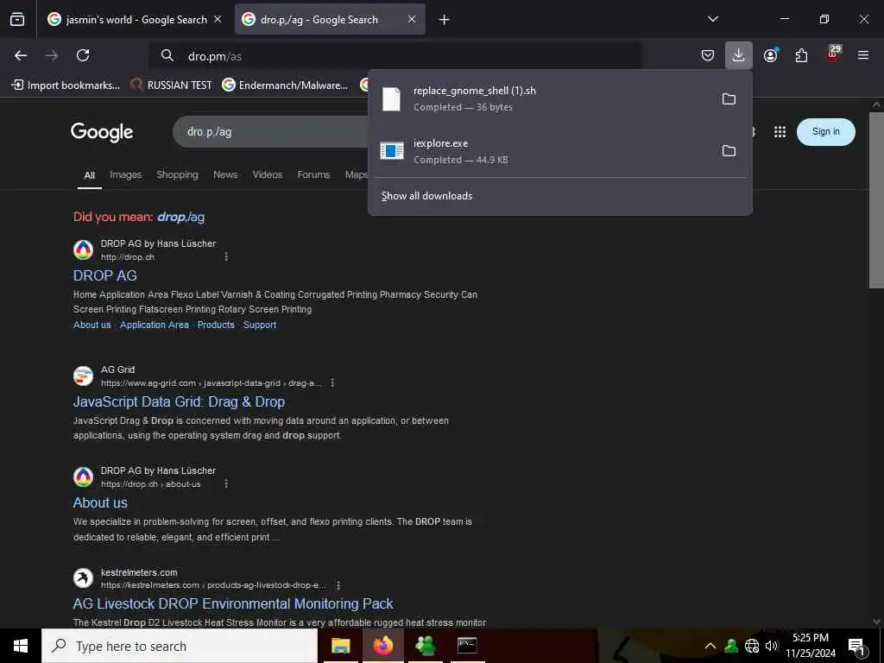Image resolution: width=884 pixels, height=663 pixels.
Task: Select News search tab
Action: click(x=225, y=174)
